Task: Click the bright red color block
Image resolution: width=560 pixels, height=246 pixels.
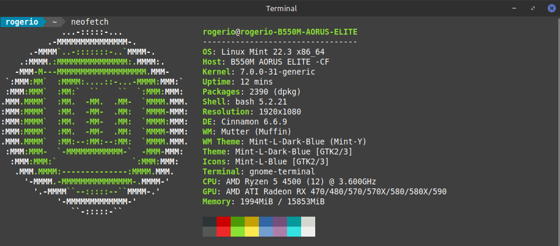Action: click(x=224, y=232)
